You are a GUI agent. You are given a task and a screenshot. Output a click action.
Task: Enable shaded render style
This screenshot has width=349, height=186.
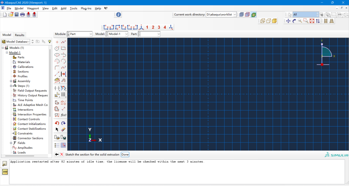275,21
